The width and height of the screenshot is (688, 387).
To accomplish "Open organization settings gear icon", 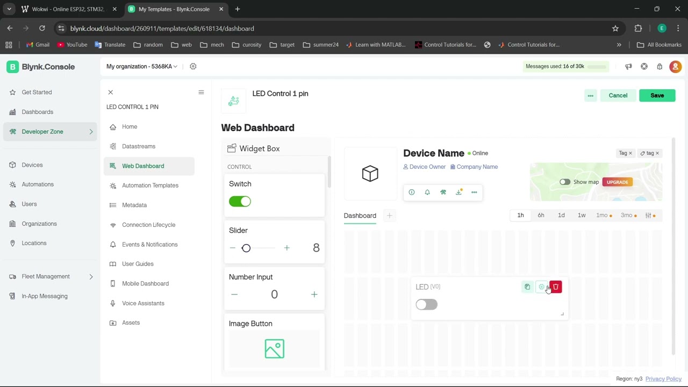I will (193, 67).
